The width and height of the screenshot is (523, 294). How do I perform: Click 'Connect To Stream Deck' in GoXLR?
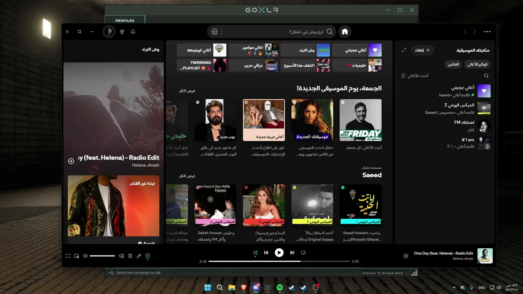pos(383,273)
